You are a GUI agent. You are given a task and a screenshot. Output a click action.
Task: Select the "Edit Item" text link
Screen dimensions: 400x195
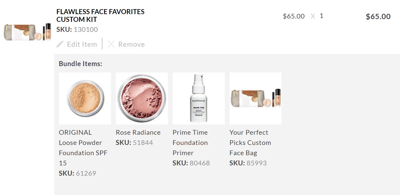click(x=82, y=44)
